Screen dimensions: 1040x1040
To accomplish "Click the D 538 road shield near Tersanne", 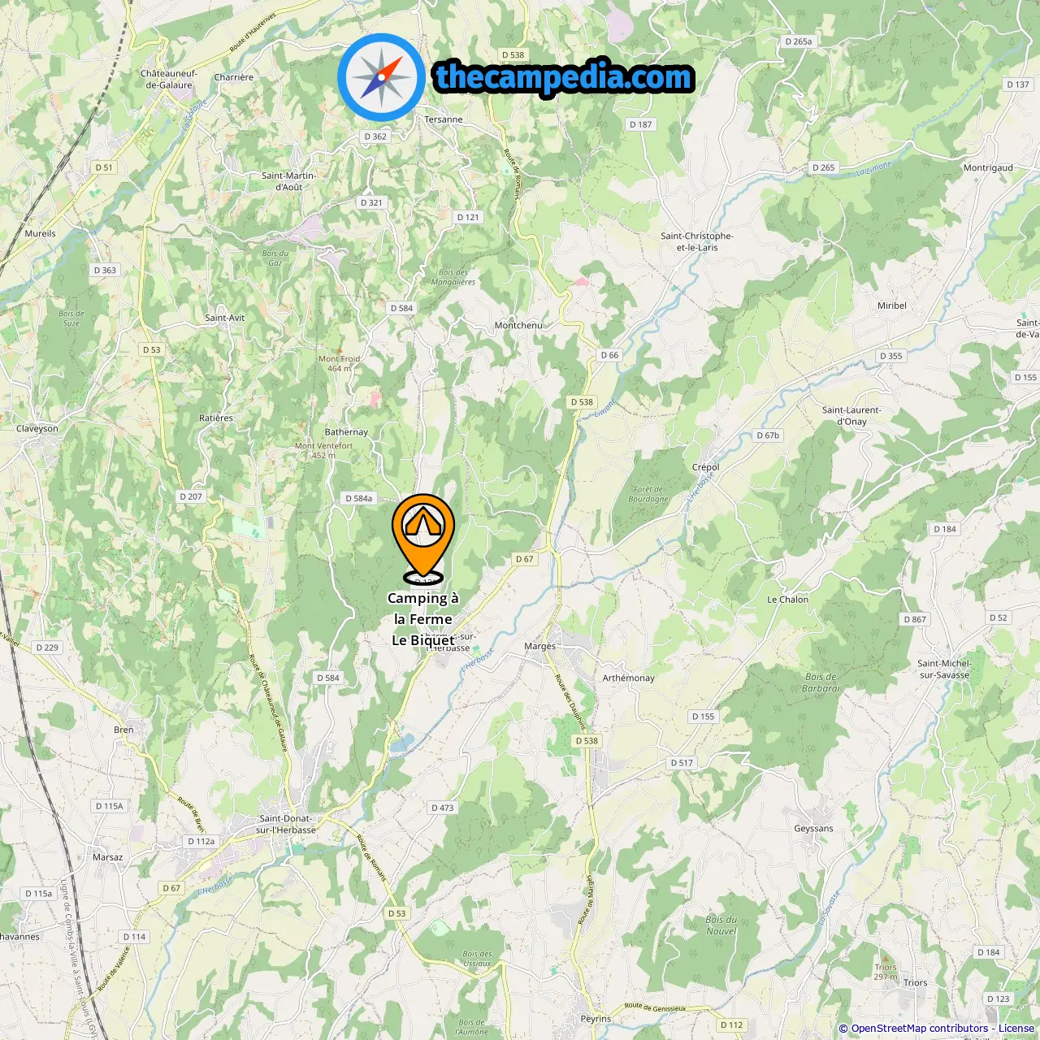I will [x=513, y=55].
